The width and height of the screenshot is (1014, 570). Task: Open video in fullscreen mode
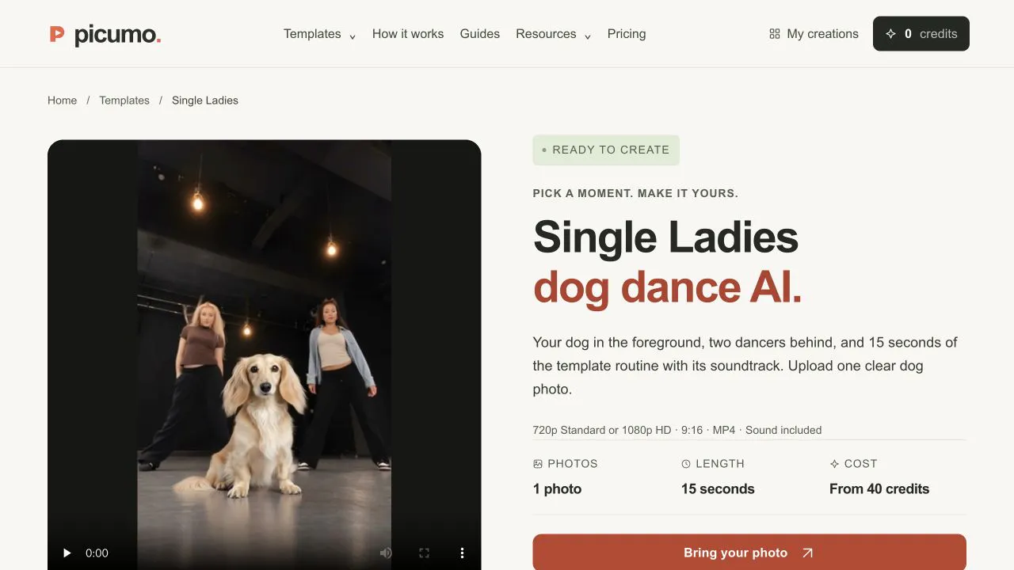(x=424, y=553)
